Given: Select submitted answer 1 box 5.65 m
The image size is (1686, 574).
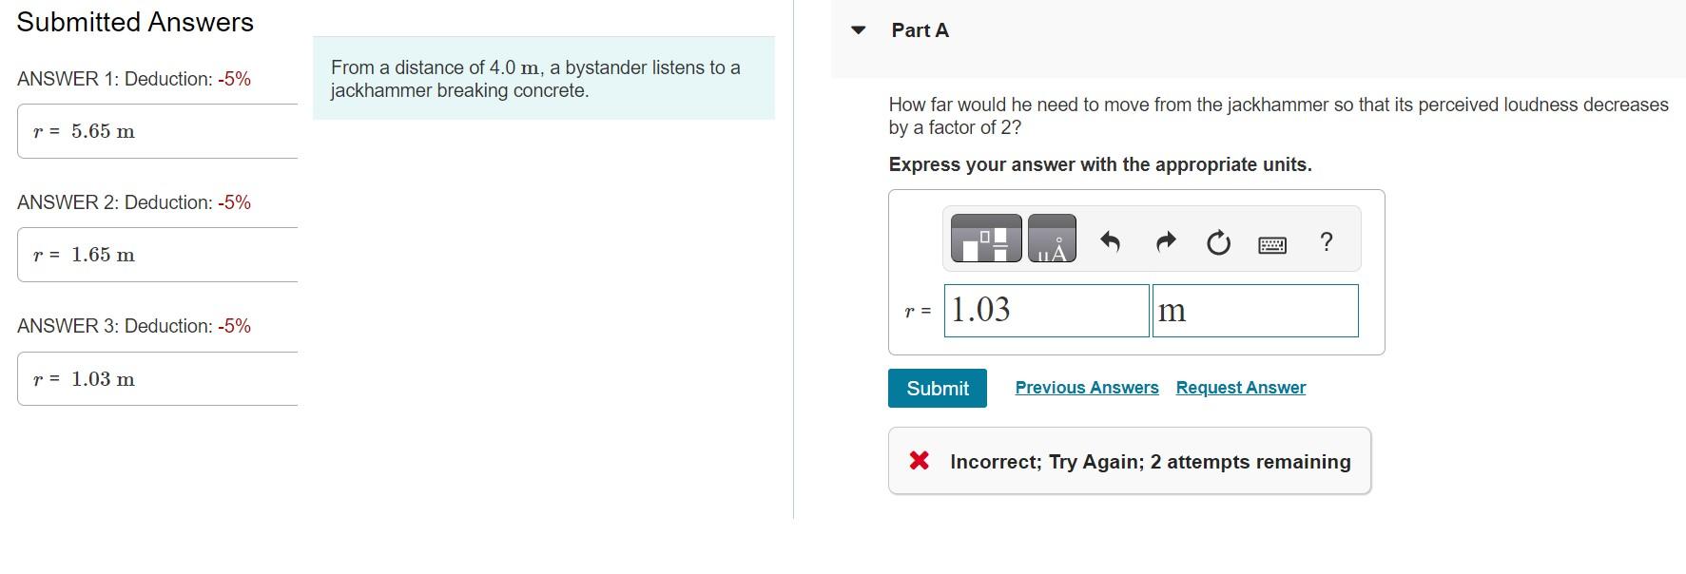Looking at the screenshot, I should (x=158, y=131).
